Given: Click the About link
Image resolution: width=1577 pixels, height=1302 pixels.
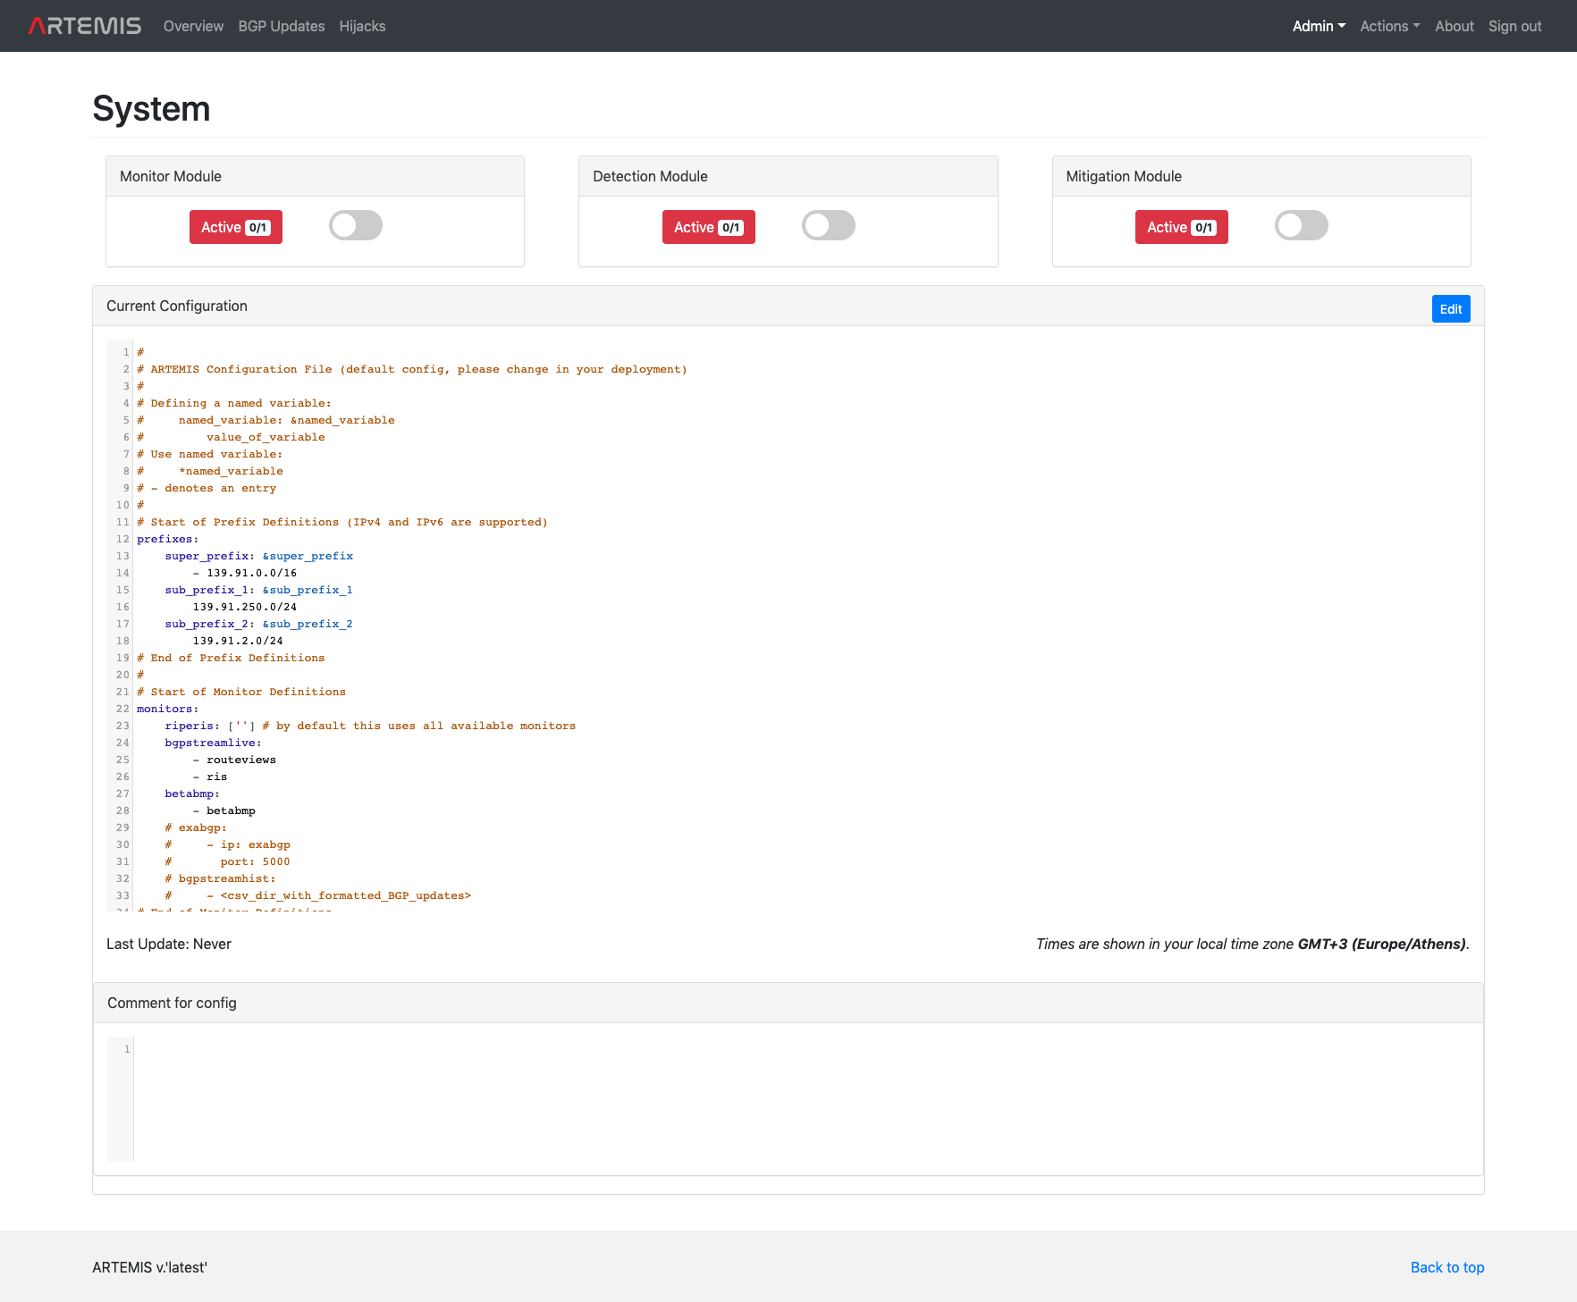Looking at the screenshot, I should tap(1454, 26).
